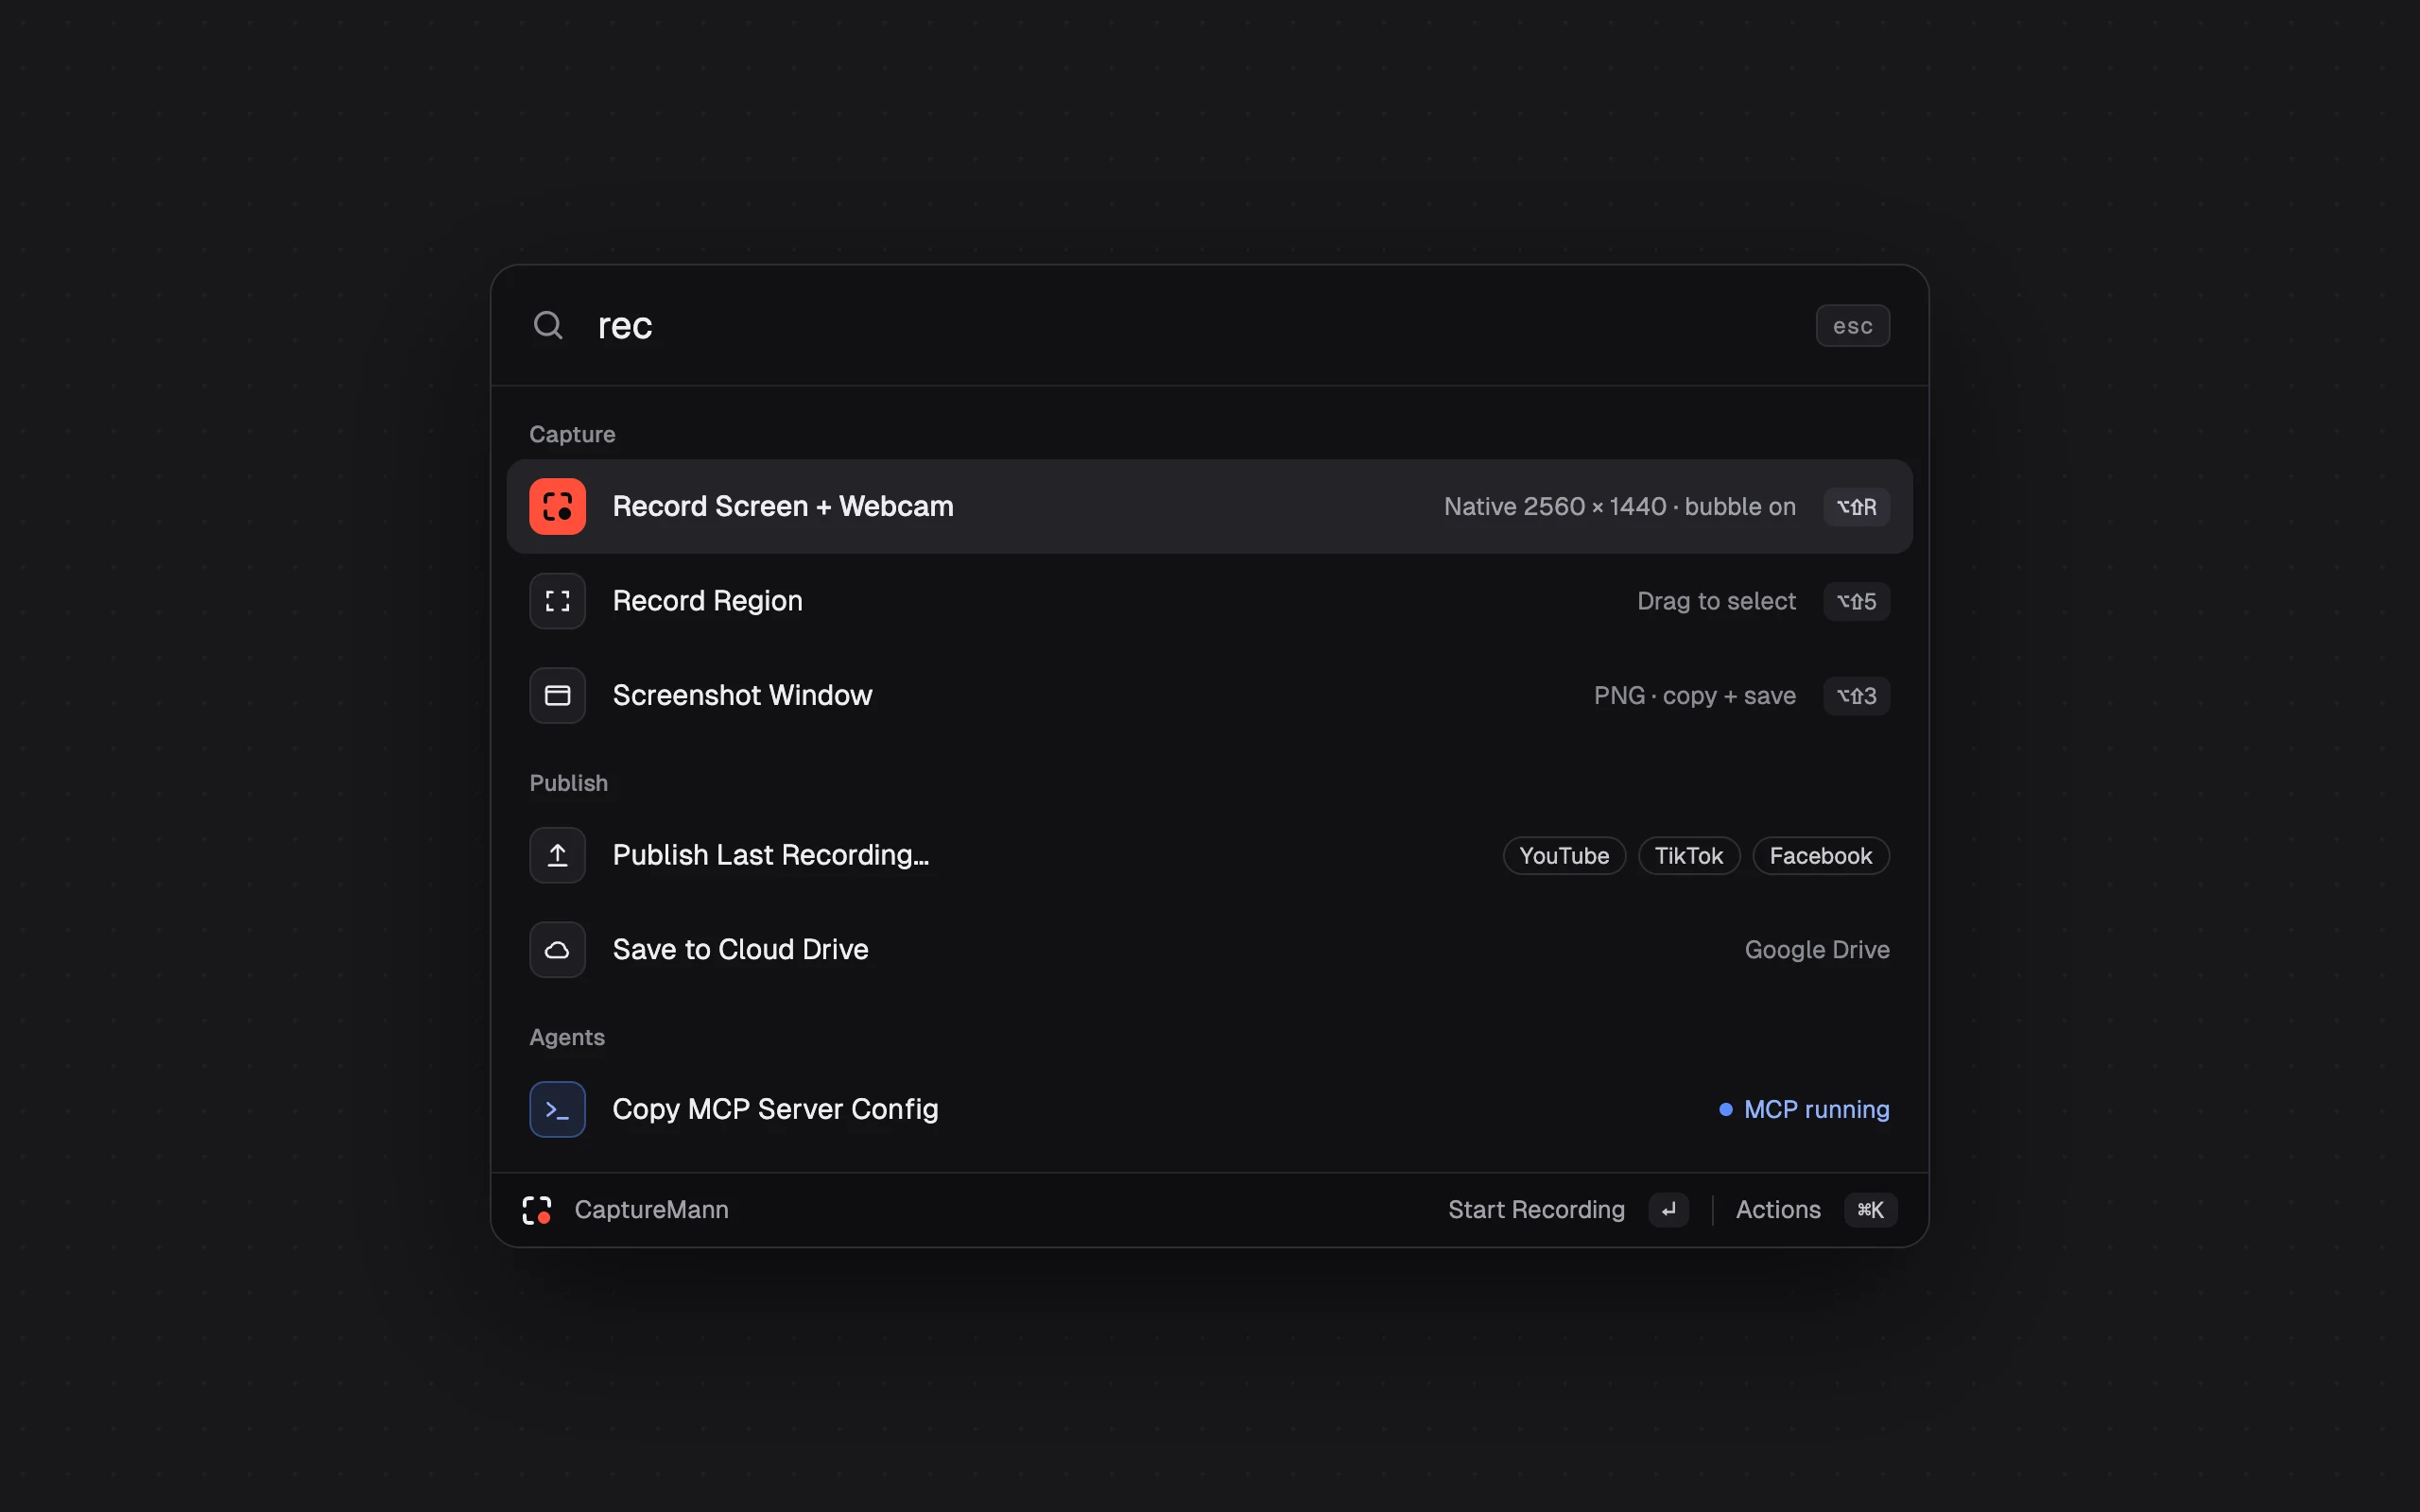This screenshot has width=2420, height=1512.
Task: Click the cloud icon for Save to Cloud Drive
Action: [557, 949]
